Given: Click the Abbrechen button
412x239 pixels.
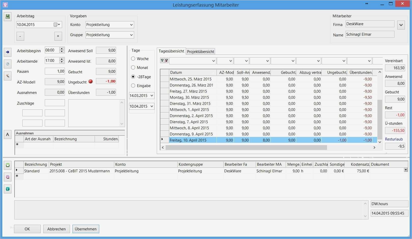Looking at the screenshot, I should [56, 229].
